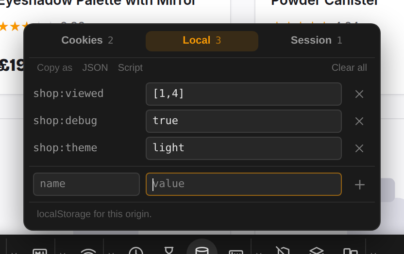
Task: Focus the new entry name field
Action: coord(86,184)
